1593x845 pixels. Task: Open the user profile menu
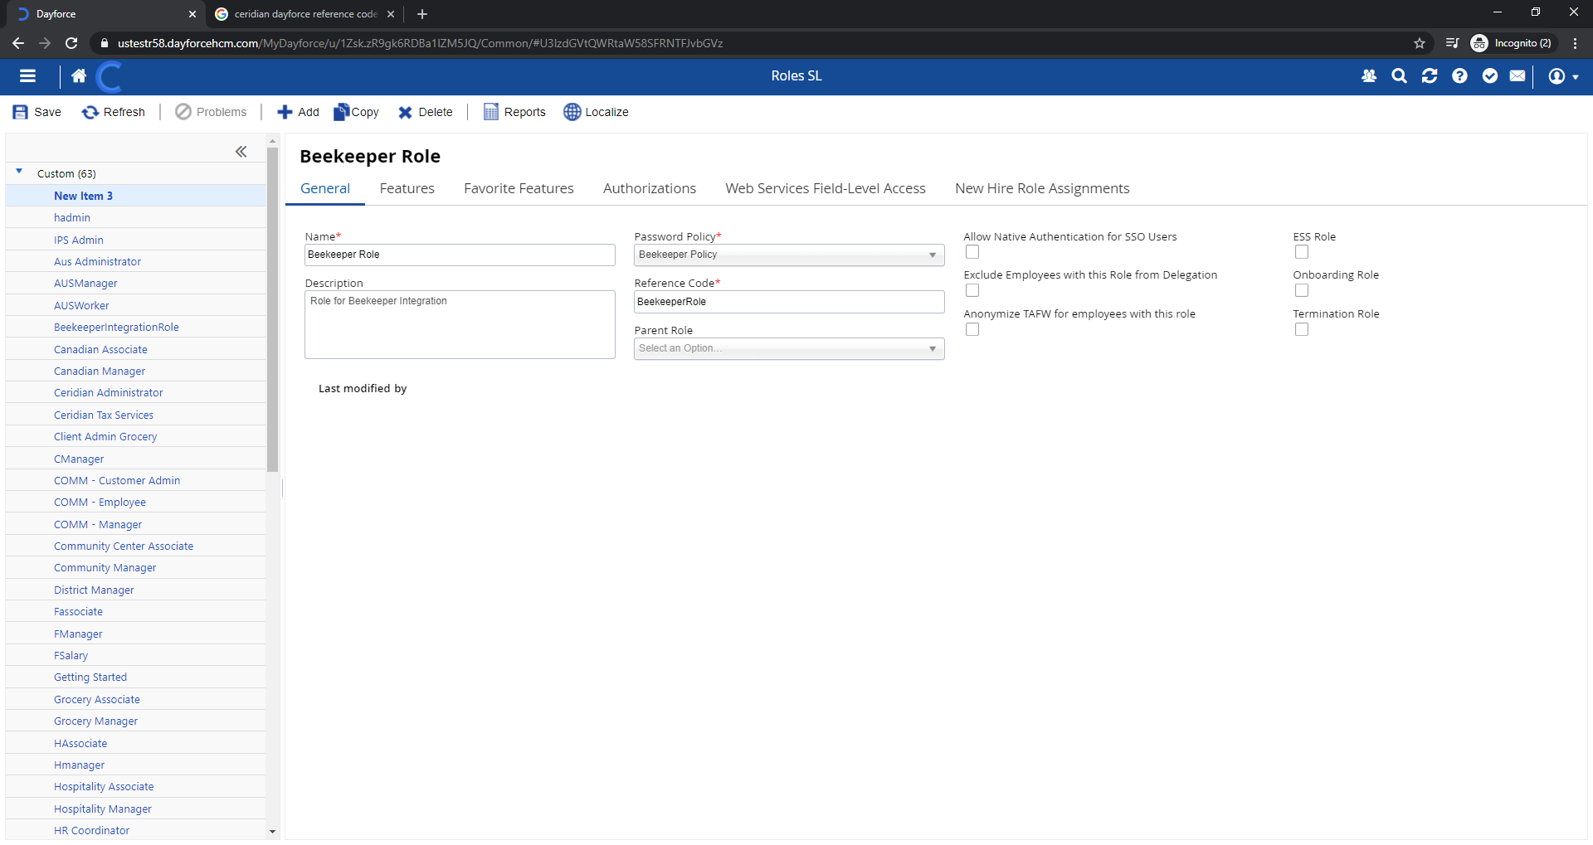point(1563,76)
